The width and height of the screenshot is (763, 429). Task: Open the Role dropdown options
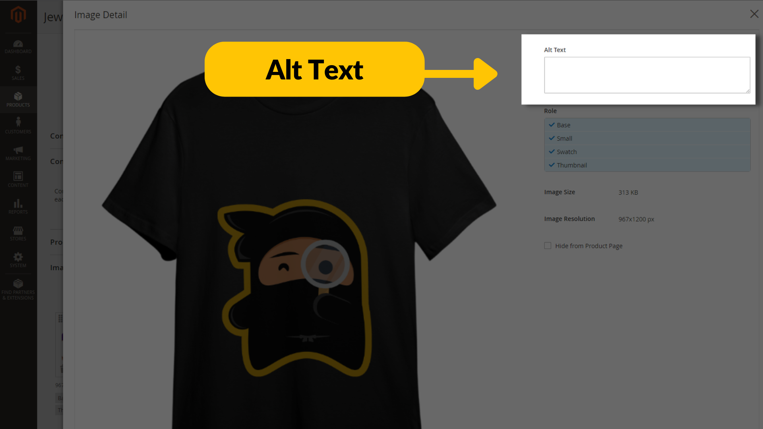click(x=647, y=145)
